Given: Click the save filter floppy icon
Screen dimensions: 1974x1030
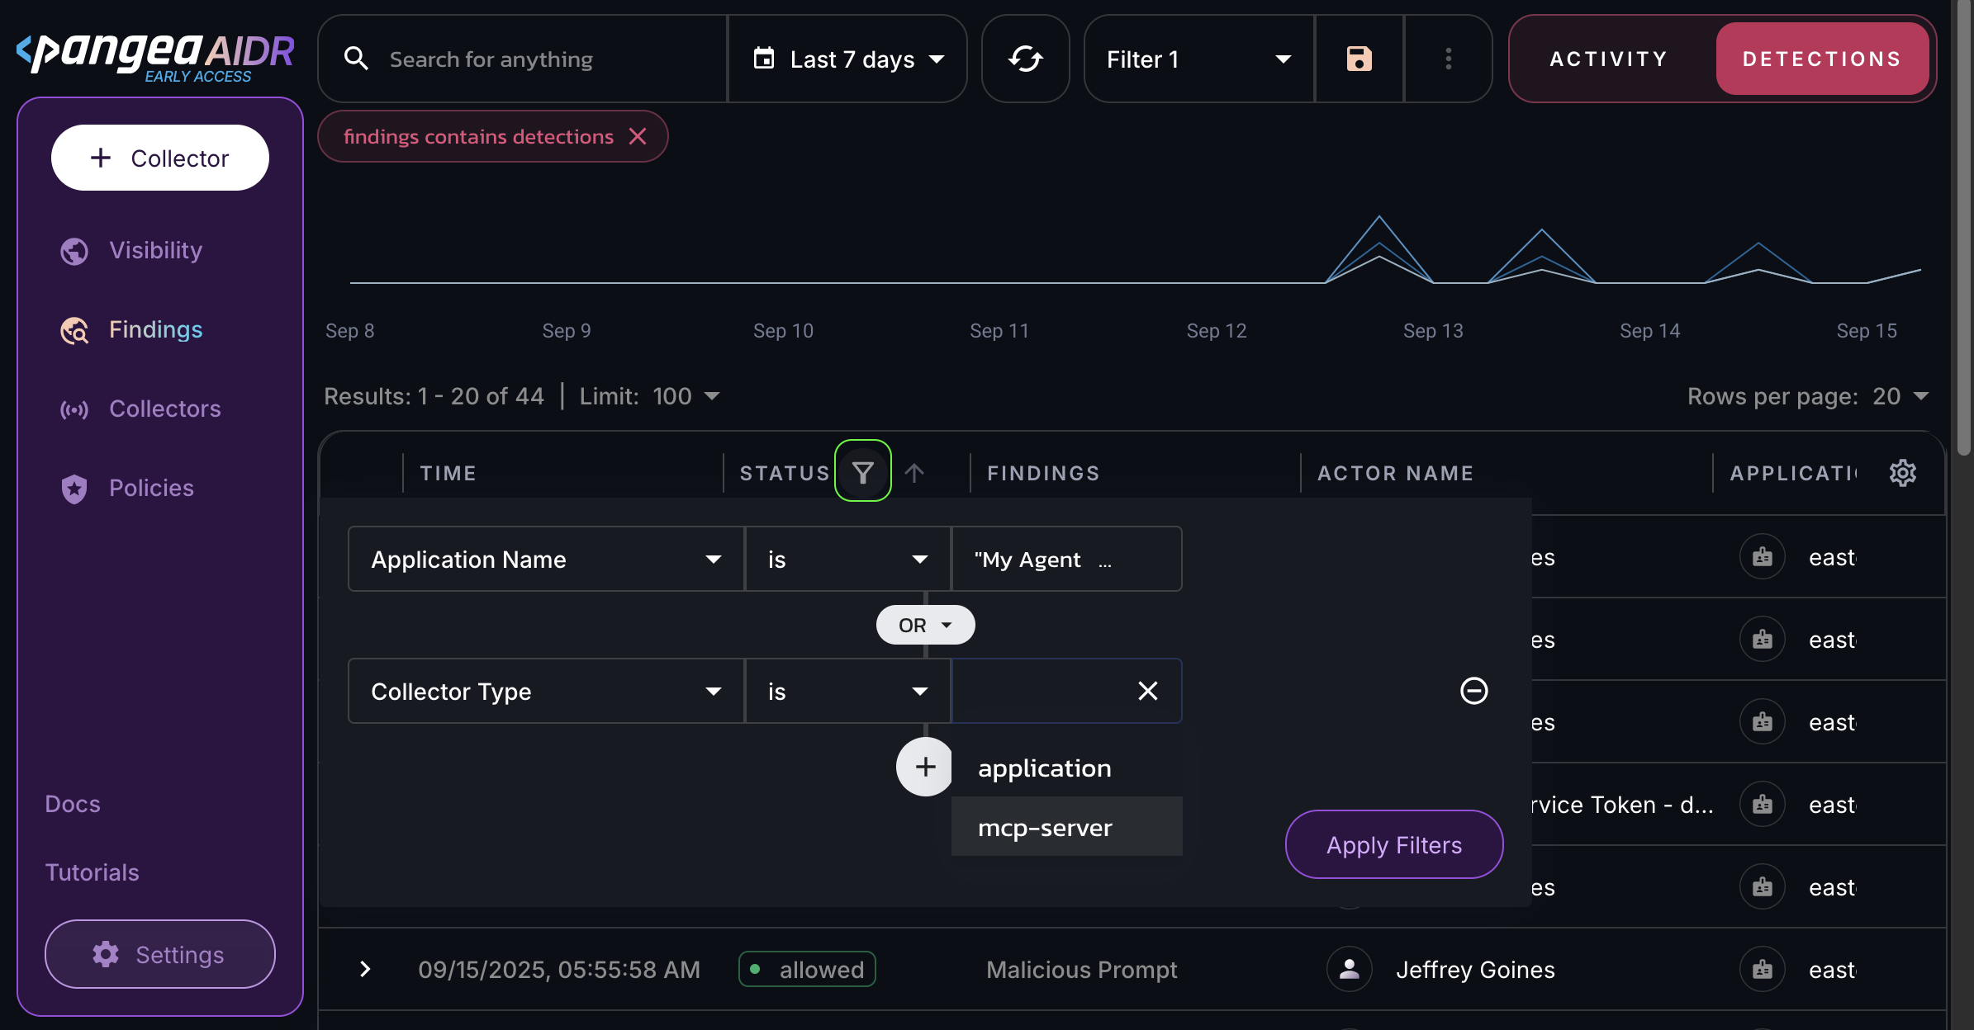Looking at the screenshot, I should 1359,59.
